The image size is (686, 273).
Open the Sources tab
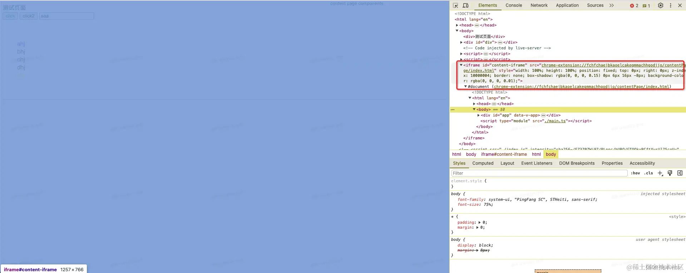(x=595, y=5)
